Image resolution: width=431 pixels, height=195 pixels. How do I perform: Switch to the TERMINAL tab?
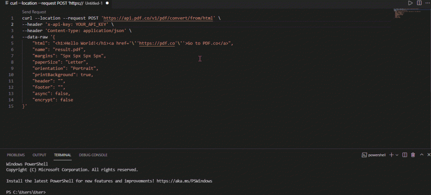[62, 155]
